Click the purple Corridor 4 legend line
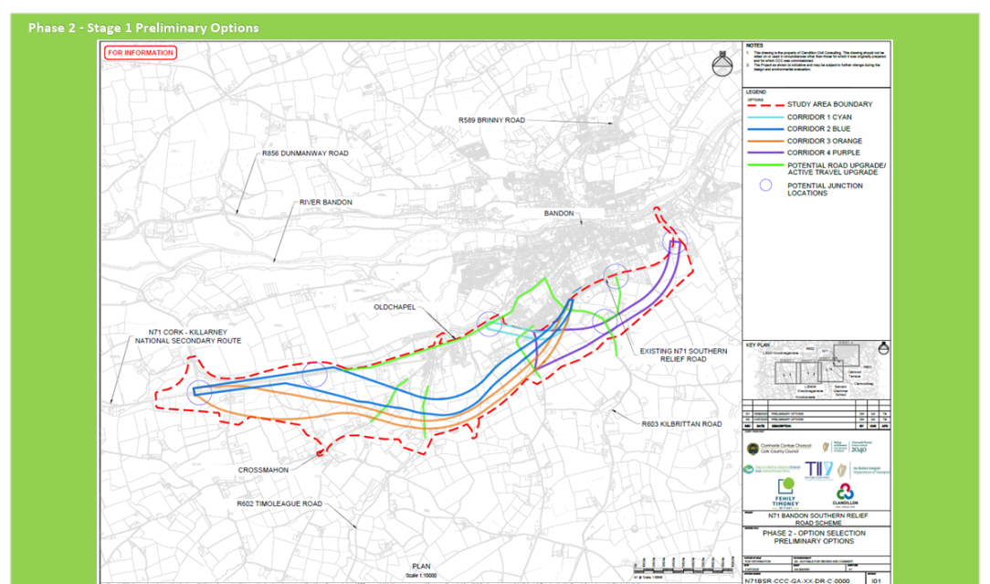Screen dimensions: 990x584 coord(765,153)
